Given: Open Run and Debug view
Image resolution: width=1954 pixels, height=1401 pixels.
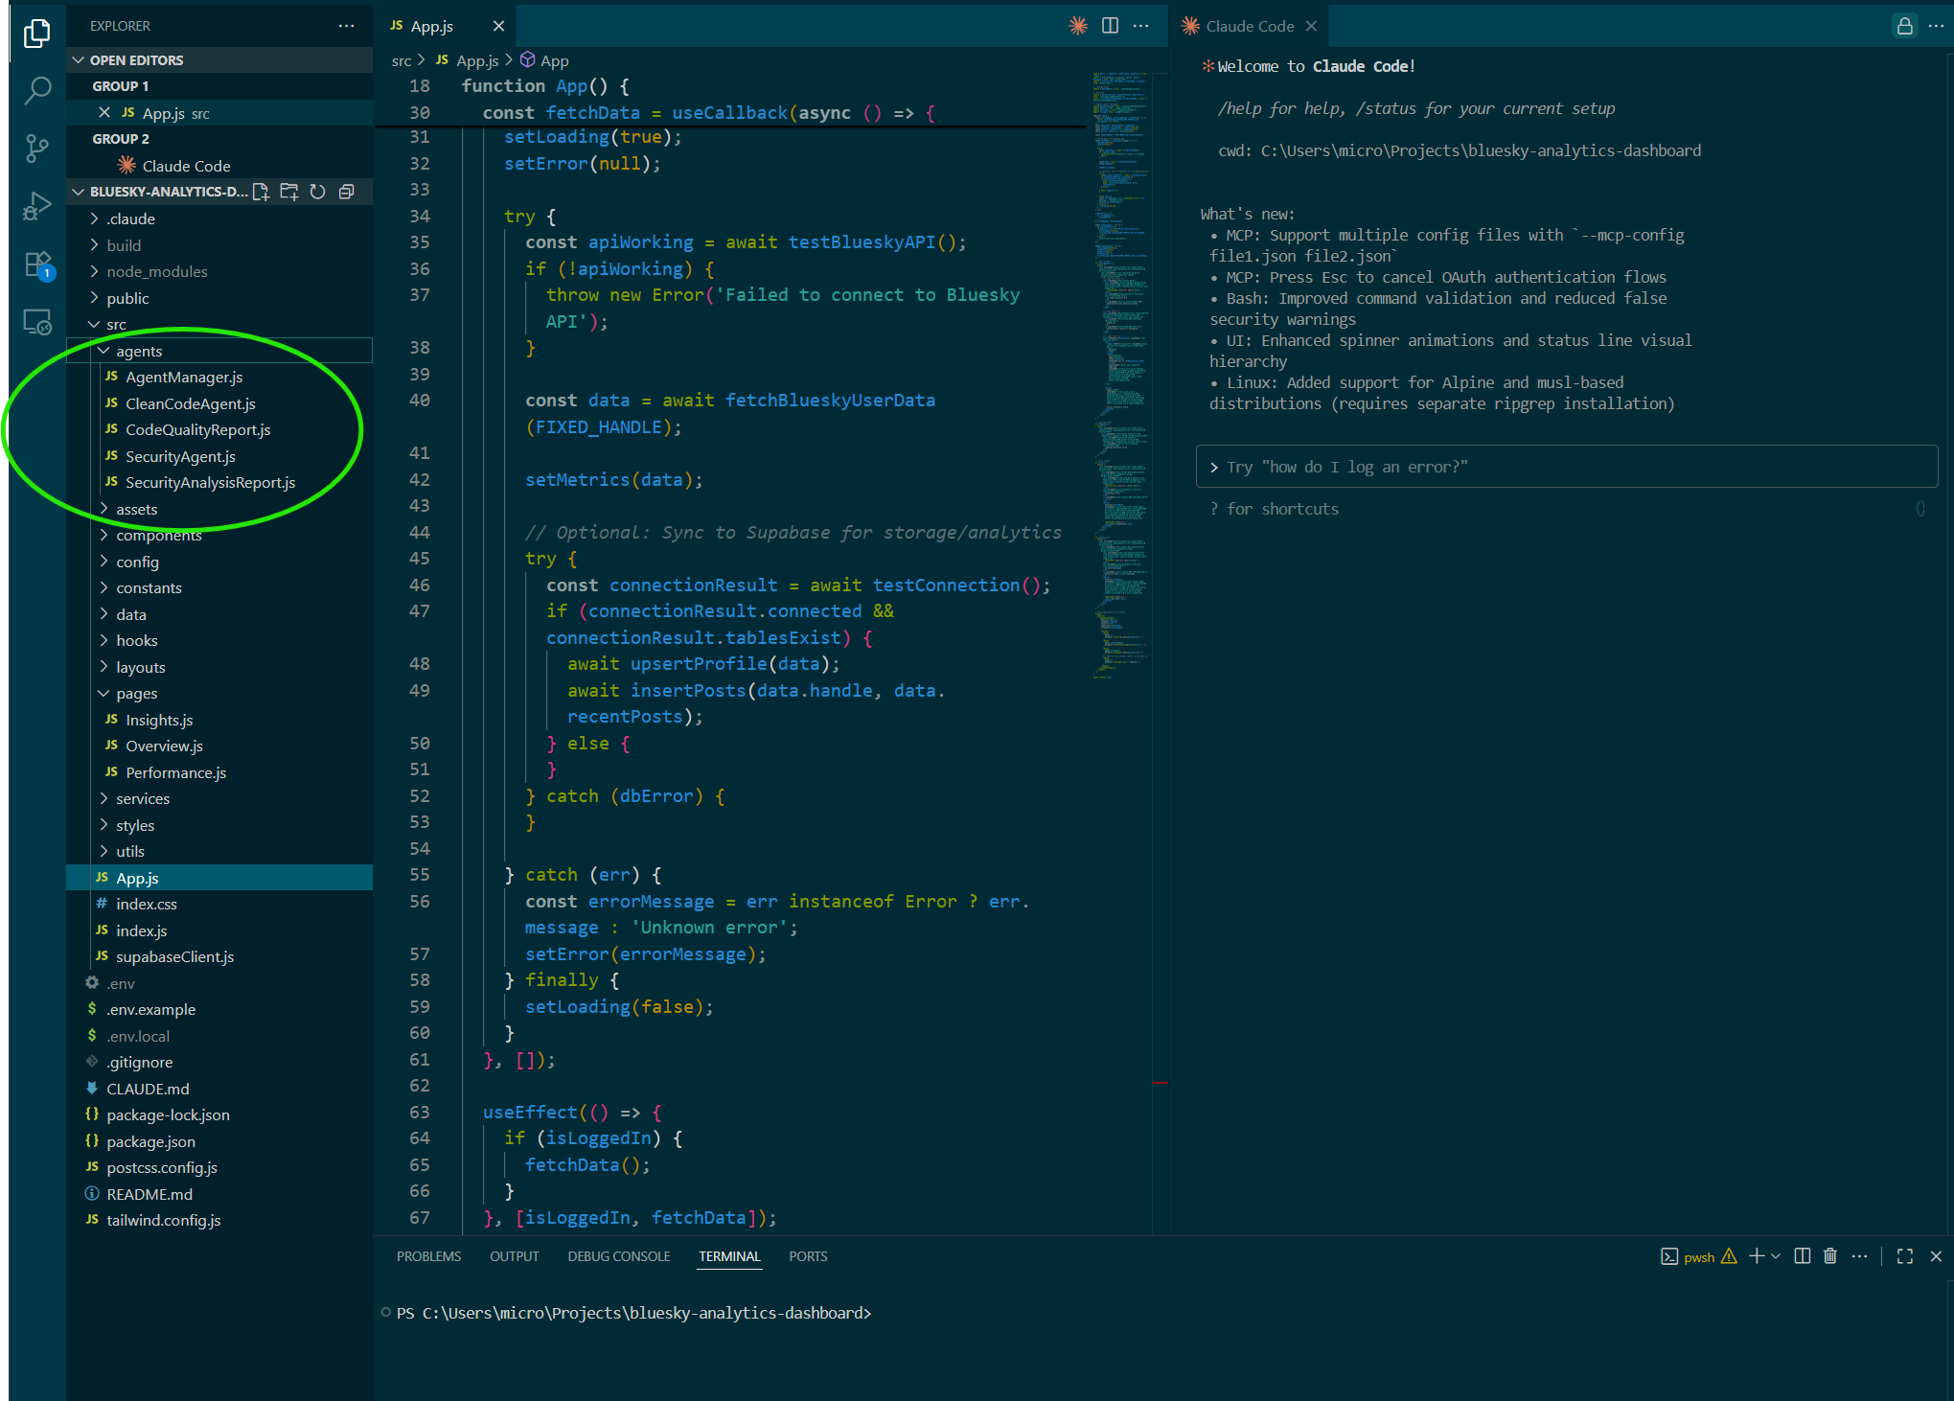Looking at the screenshot, I should click(36, 205).
